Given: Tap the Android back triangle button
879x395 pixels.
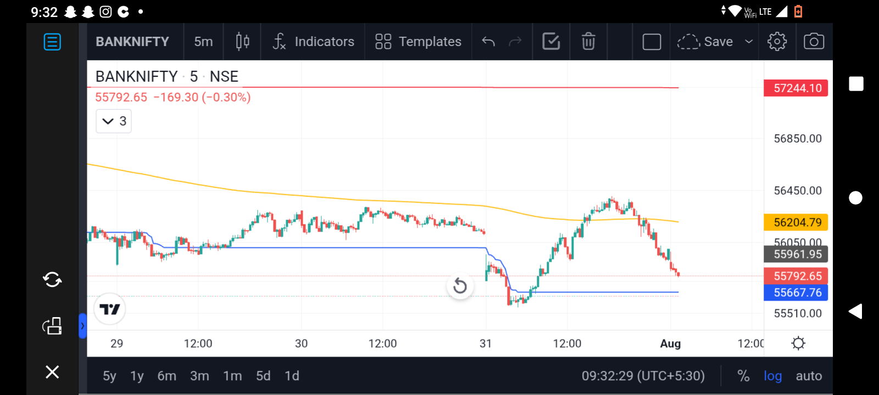Looking at the screenshot, I should [855, 312].
